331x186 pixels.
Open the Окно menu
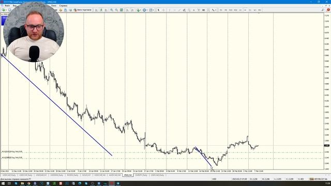point(54,6)
